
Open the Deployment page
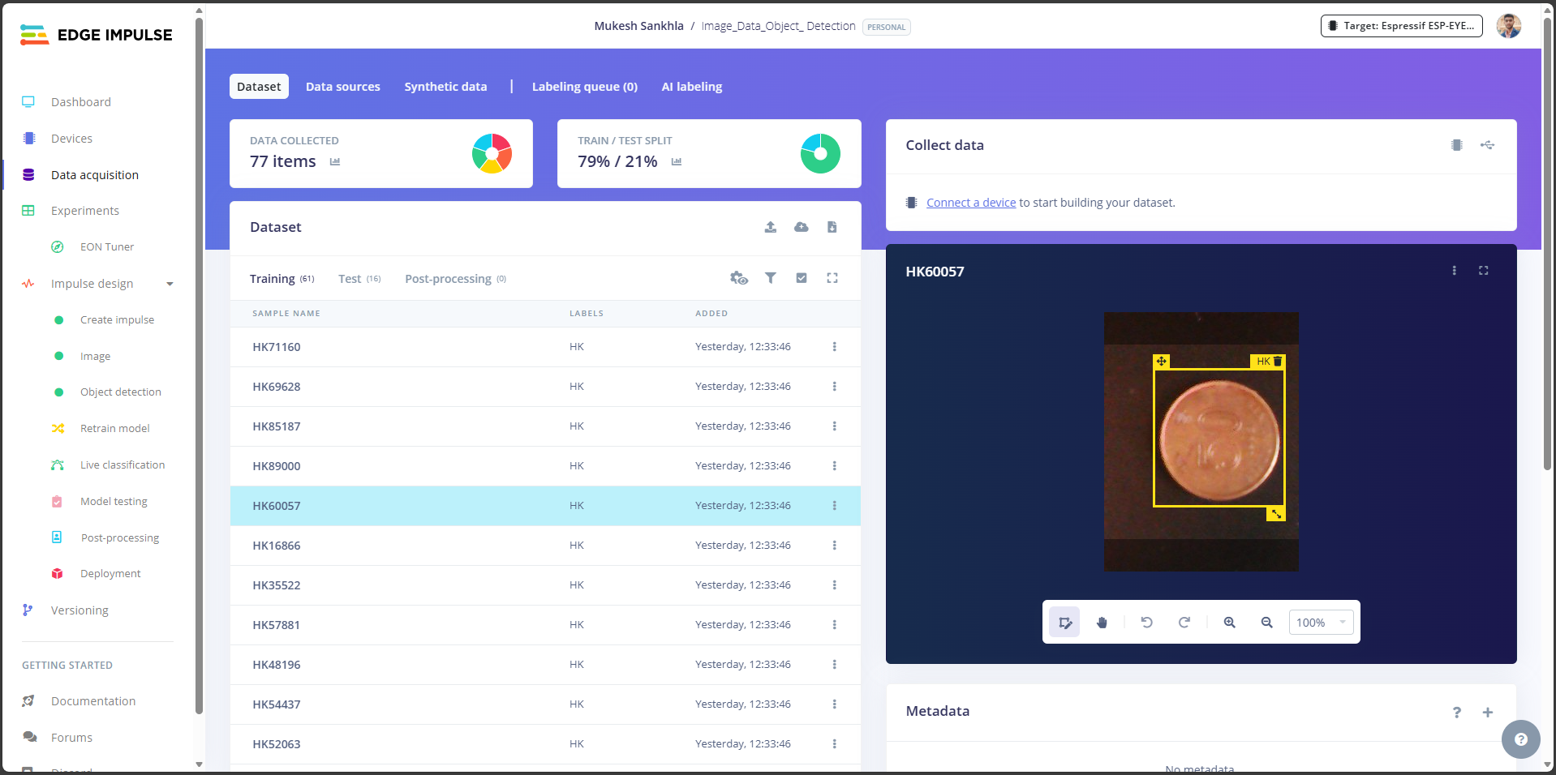(110, 574)
